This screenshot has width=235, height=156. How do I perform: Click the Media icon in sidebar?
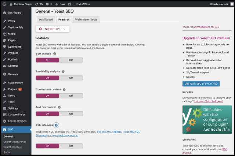tap(5, 34)
